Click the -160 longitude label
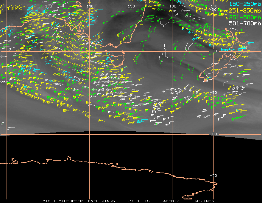Screen dimensions: 262x203 click(x=171, y=6)
